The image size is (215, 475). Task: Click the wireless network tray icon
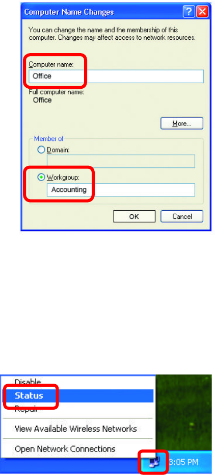point(154,462)
